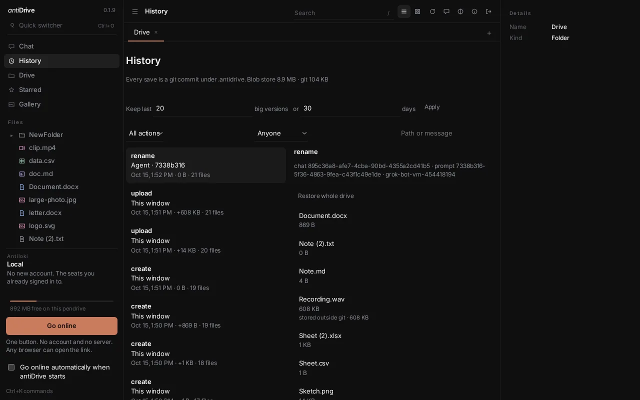
Task: Add a new tab with plus icon
Action: (x=489, y=33)
